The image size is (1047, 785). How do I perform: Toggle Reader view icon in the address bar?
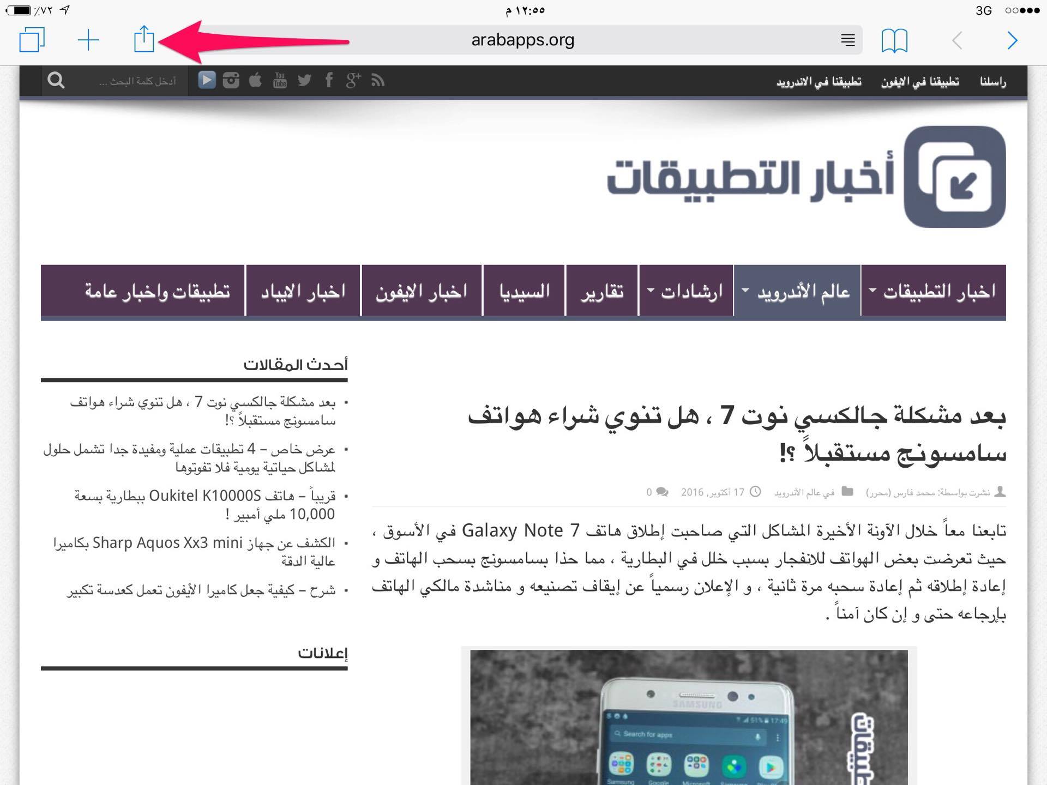(847, 40)
